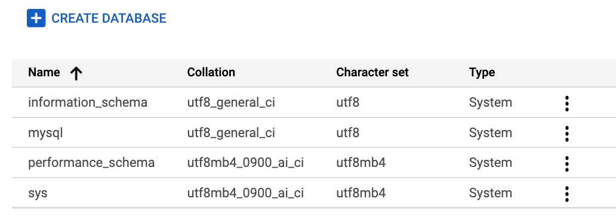The image size is (616, 220).
Task: Open three-dot menu for mysql row
Action: 566,134
